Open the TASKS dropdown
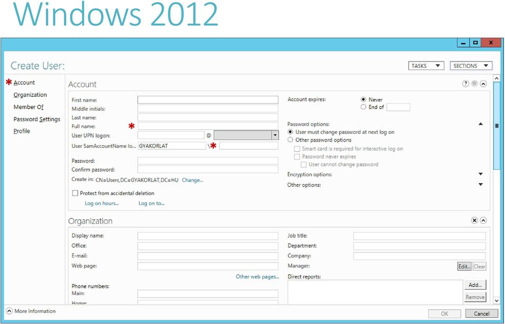The height and width of the screenshot is (324, 505). [x=426, y=66]
